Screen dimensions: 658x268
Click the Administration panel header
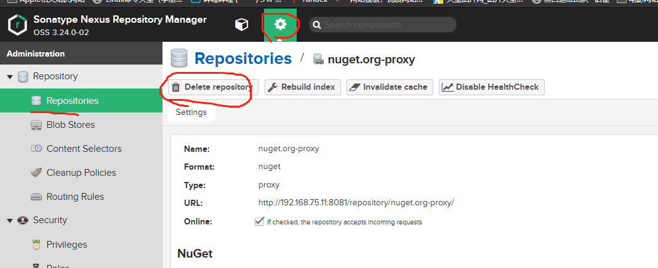(x=81, y=53)
